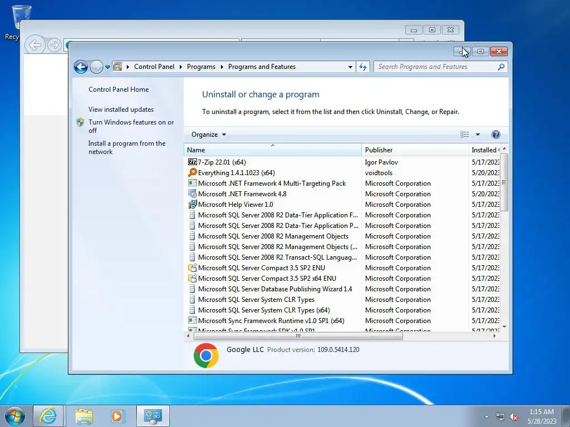Screen dimensions: 570x427
Task: Select Microsoft Help Viewer 1.0 icon
Action: 192,204
